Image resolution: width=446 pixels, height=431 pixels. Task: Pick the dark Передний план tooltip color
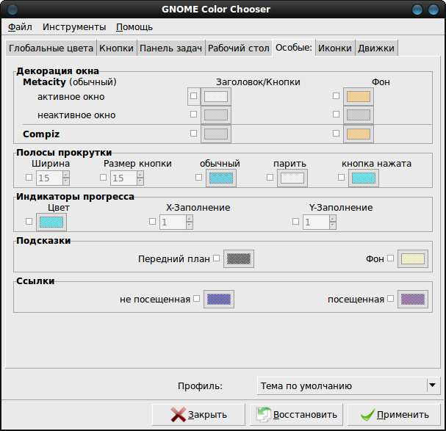coord(239,258)
